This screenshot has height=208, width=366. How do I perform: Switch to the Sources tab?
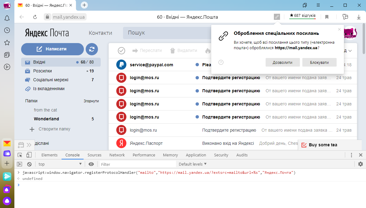[95, 155]
